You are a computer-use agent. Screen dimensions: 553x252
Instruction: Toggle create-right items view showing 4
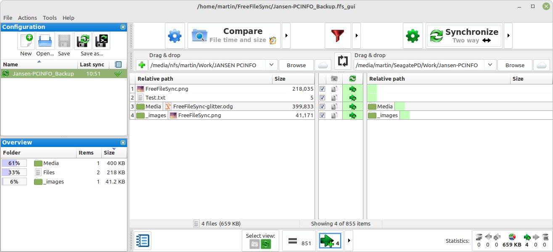(331, 241)
